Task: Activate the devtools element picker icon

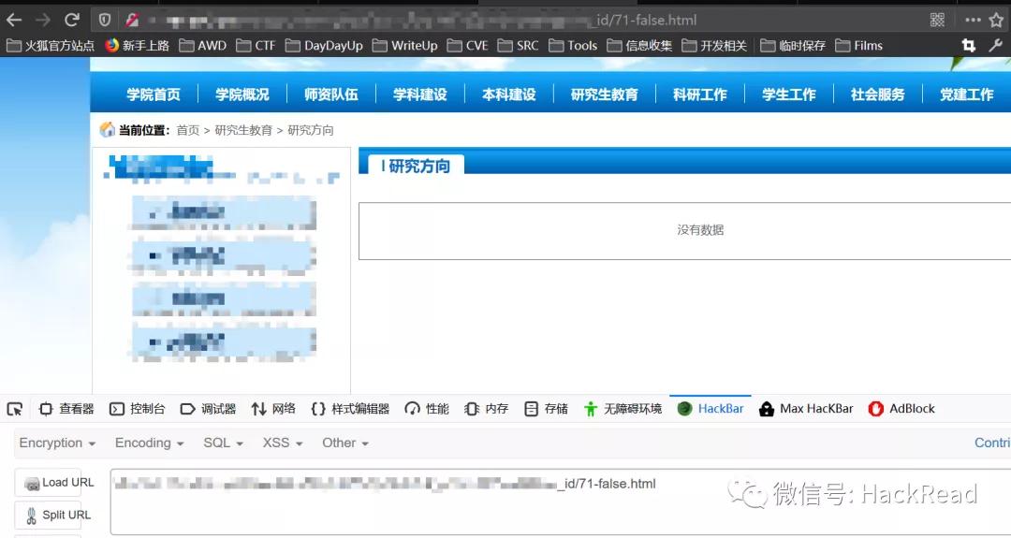Action: 15,409
